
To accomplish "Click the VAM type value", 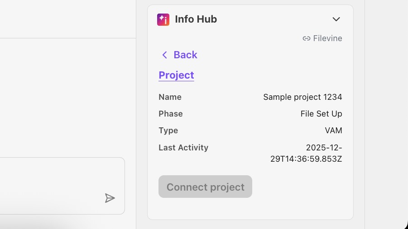I will (333, 131).
